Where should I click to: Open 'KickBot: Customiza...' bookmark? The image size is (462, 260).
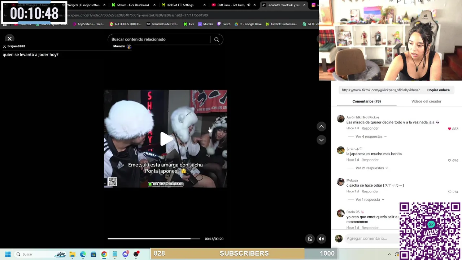pyautogui.click(x=281, y=24)
